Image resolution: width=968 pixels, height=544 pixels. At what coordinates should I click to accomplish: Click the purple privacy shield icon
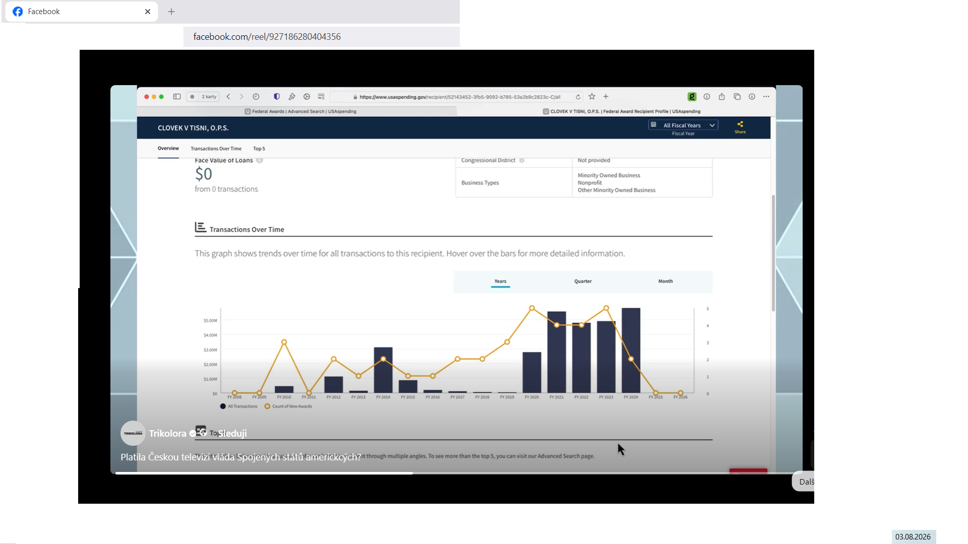(x=277, y=97)
